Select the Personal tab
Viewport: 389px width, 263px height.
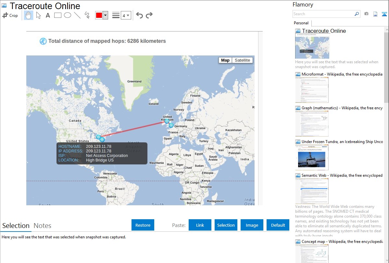[301, 23]
